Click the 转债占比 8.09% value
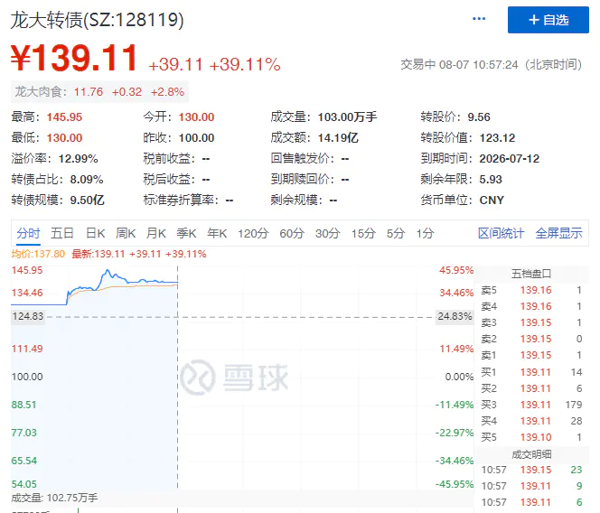Image resolution: width=600 pixels, height=513 pixels. coord(87,180)
